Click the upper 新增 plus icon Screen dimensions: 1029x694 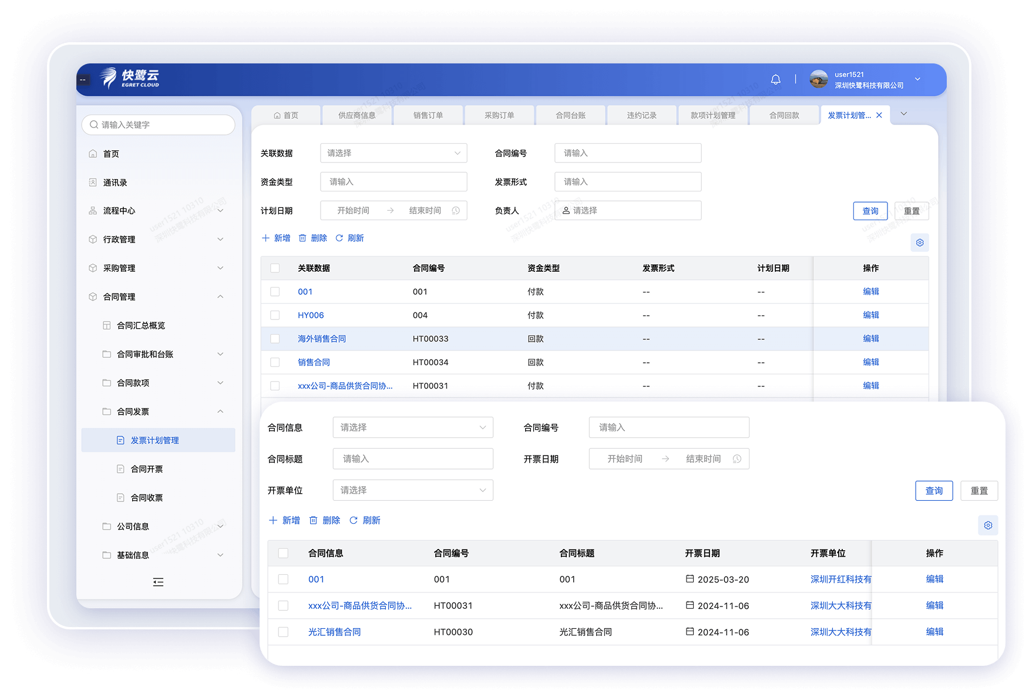pos(265,238)
